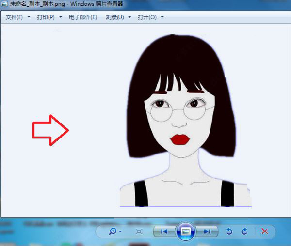This screenshot has width=291, height=246.
Task: Start the slide show
Action: (x=186, y=231)
